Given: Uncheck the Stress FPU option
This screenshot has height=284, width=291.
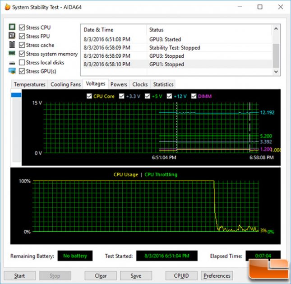Looking at the screenshot, I should (x=22, y=36).
